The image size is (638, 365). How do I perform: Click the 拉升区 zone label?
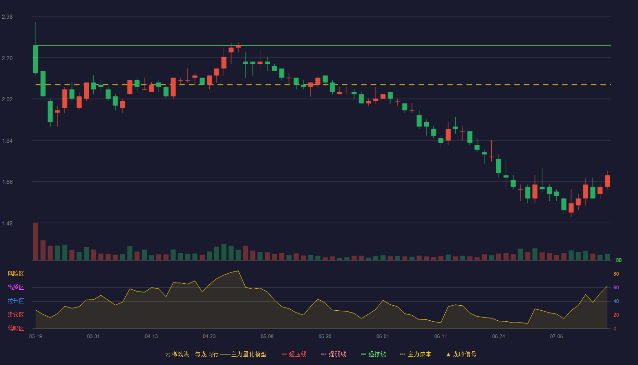(15, 301)
